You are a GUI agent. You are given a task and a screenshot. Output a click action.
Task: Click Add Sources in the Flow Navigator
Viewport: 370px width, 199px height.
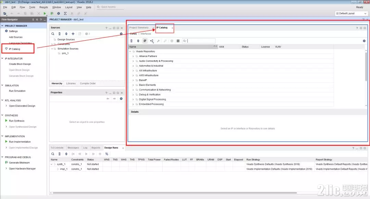(15, 37)
